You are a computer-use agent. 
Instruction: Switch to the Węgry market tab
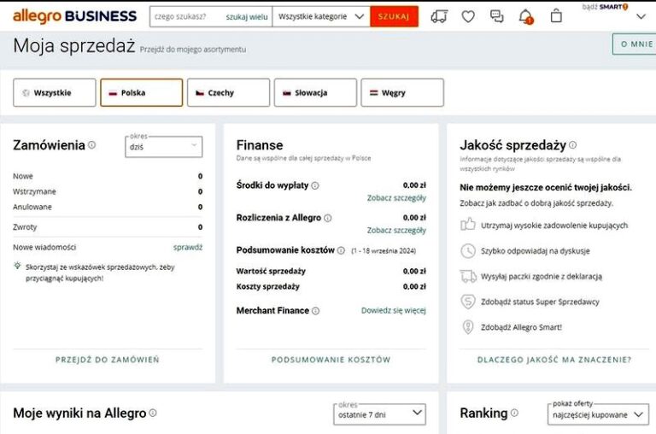click(x=402, y=92)
